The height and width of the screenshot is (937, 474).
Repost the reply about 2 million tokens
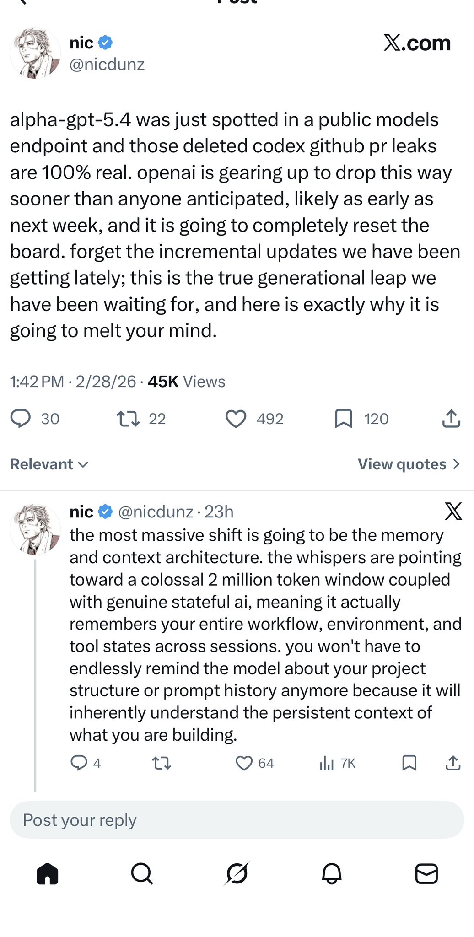click(x=162, y=763)
